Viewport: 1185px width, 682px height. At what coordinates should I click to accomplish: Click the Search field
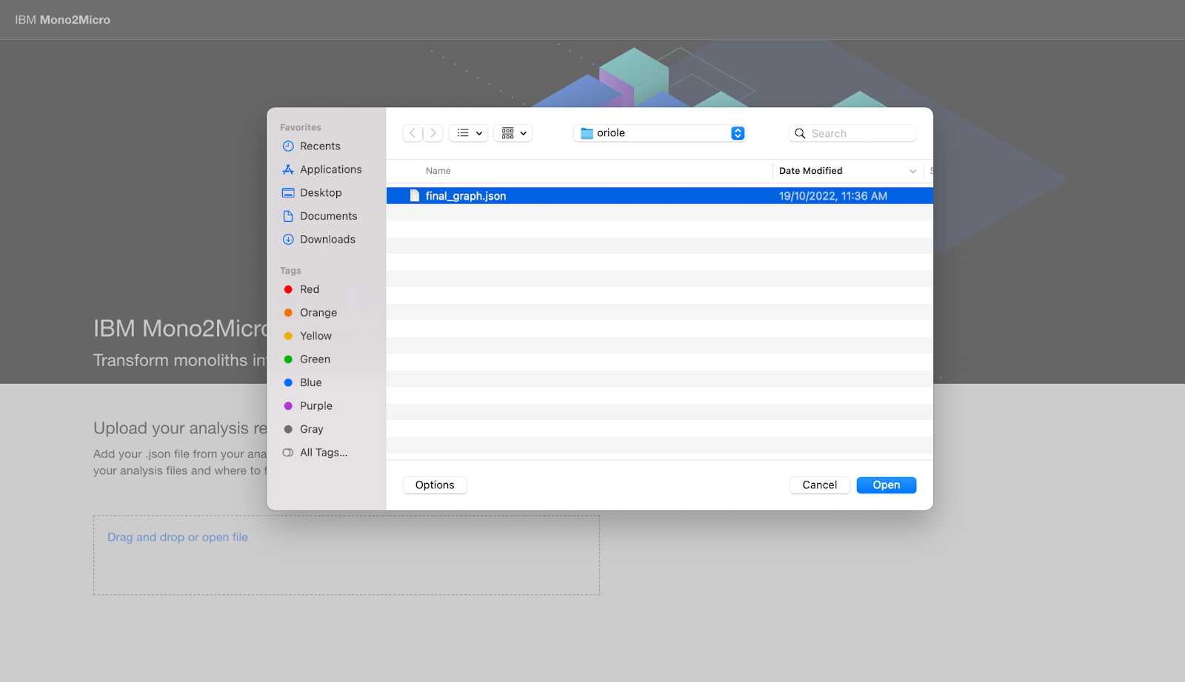coord(859,133)
